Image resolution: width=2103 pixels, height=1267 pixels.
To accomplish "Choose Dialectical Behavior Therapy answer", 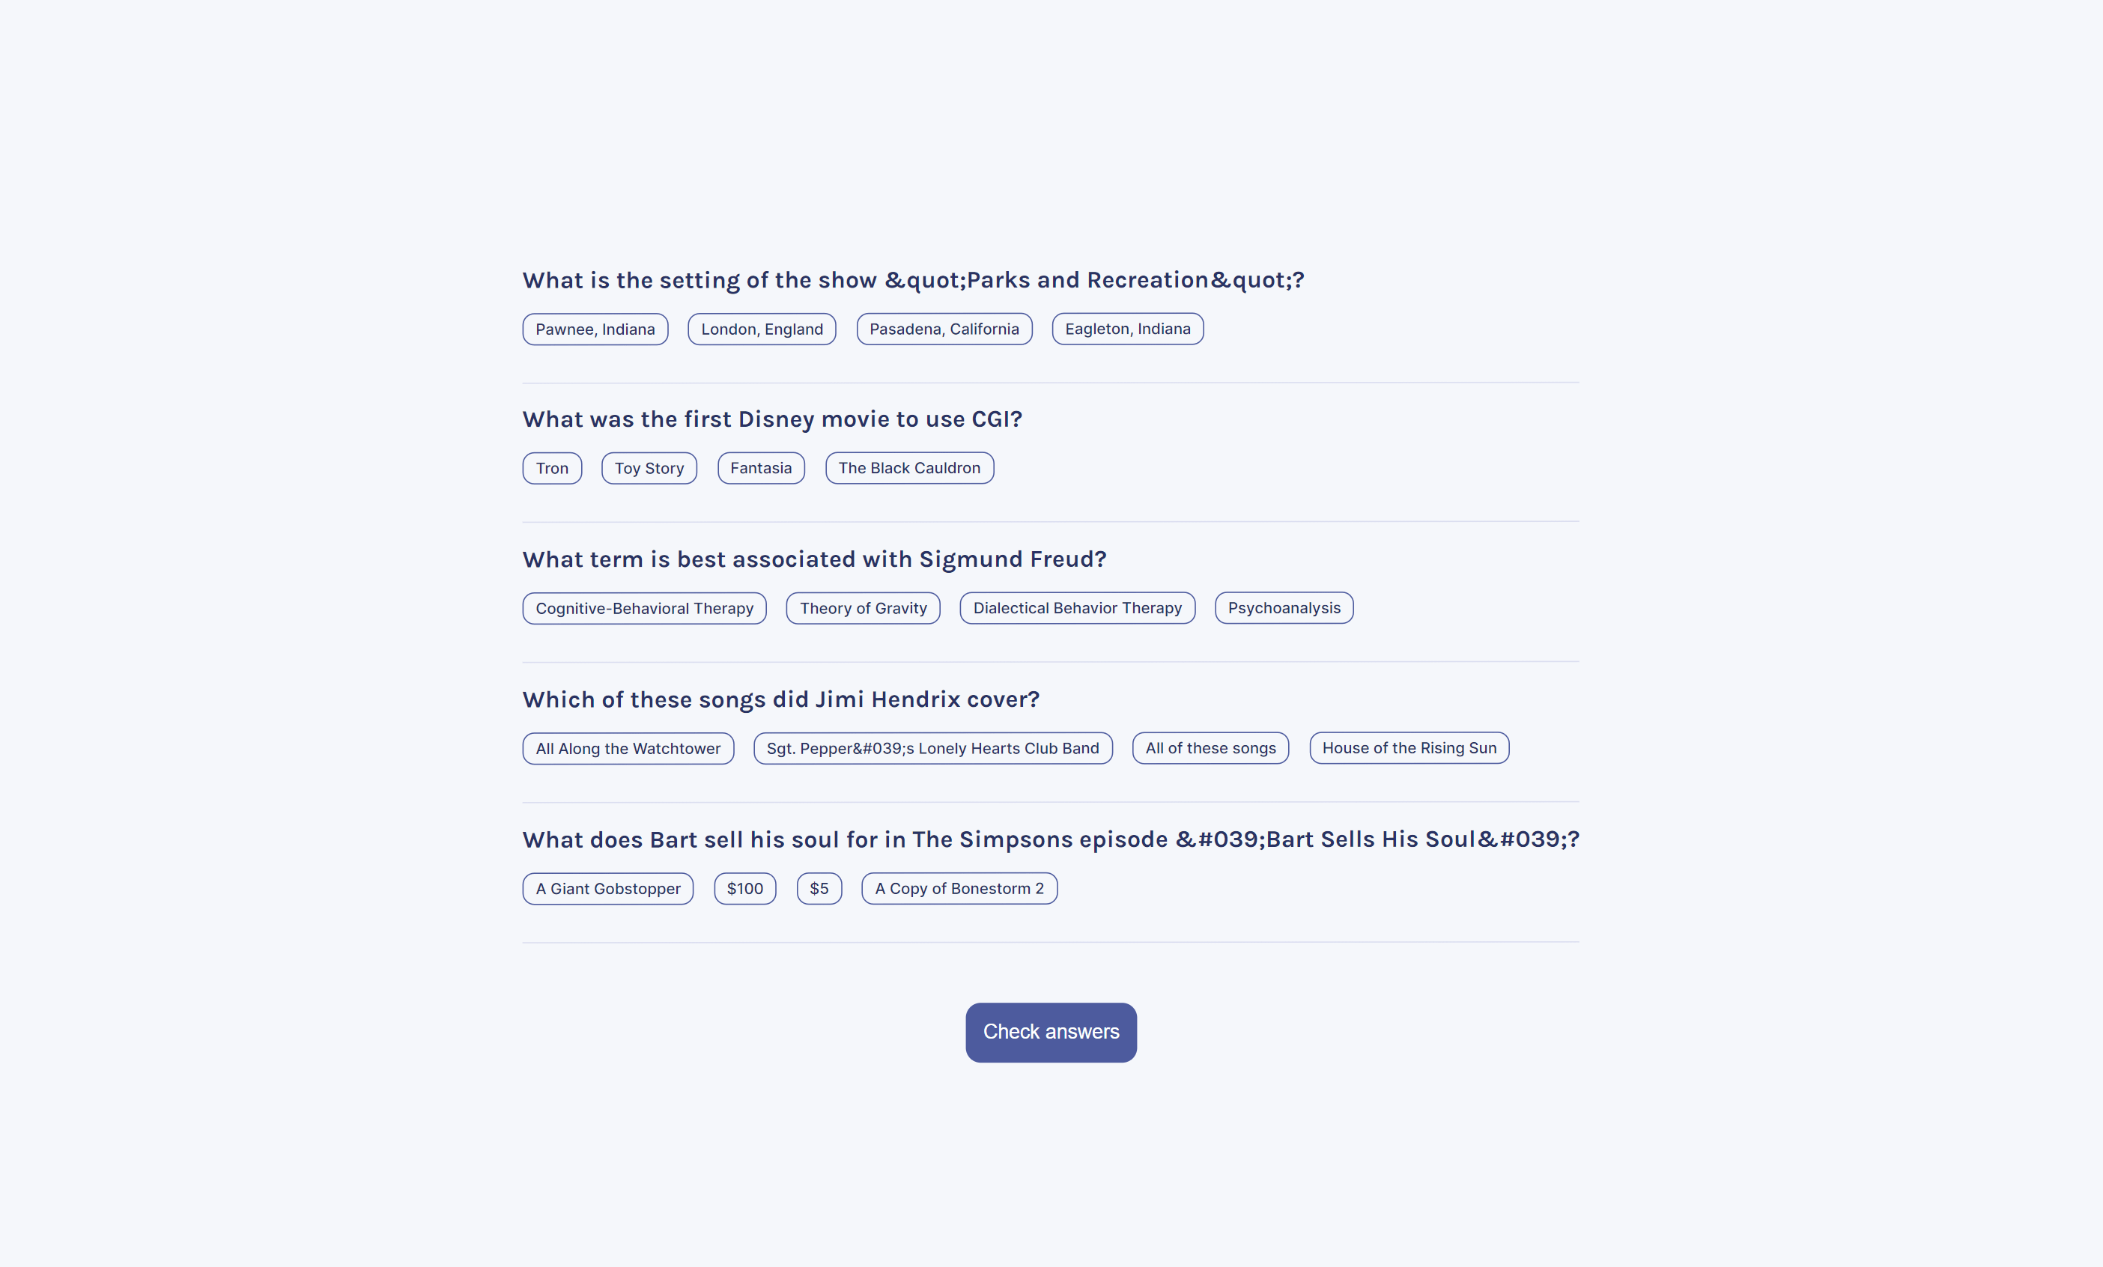I will [1076, 608].
